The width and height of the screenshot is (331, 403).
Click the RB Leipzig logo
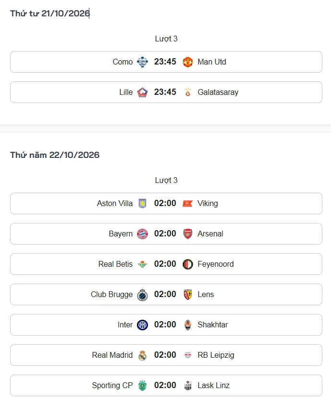point(188,355)
